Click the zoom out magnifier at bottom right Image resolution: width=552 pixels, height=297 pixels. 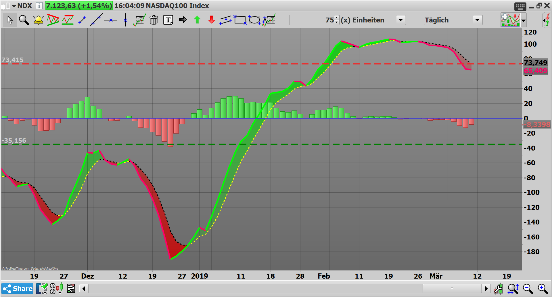[x=527, y=288]
